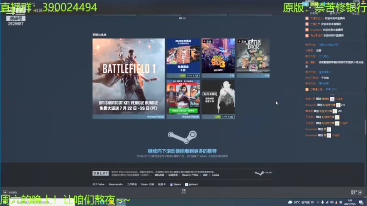Open the Cookie policy link
The image size is (367, 206).
(215, 175)
